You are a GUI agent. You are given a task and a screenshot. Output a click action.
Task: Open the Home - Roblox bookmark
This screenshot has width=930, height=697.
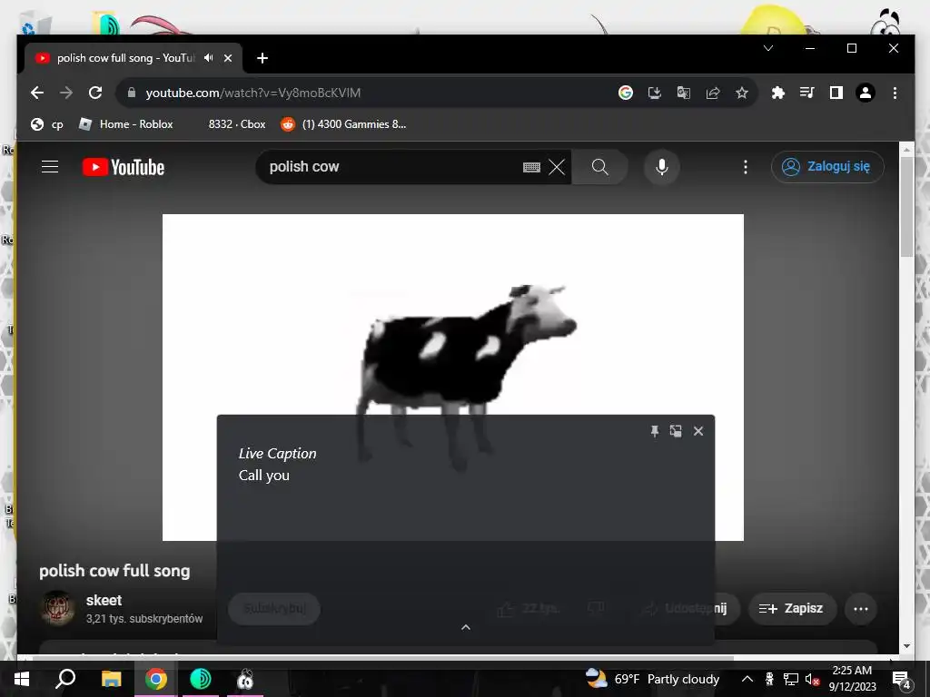point(125,123)
